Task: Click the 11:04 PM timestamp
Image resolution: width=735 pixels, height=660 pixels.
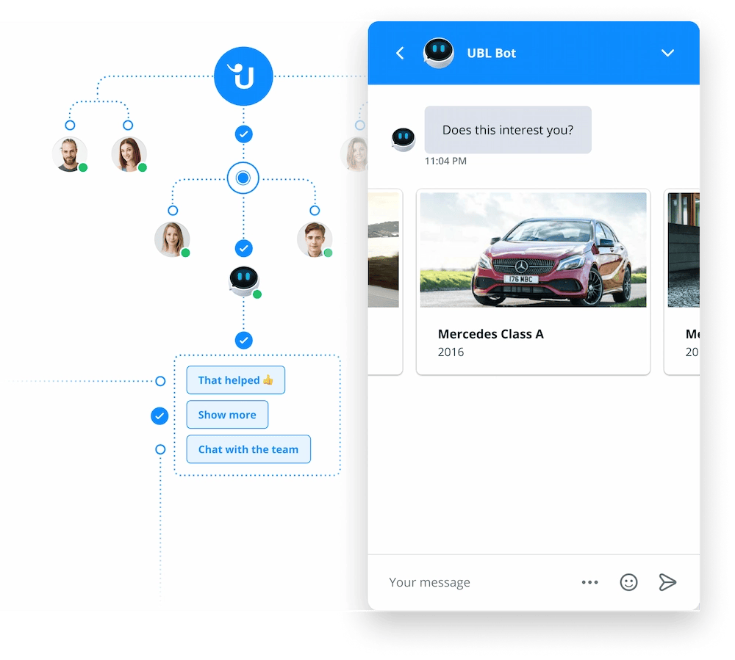Action: pos(445,161)
